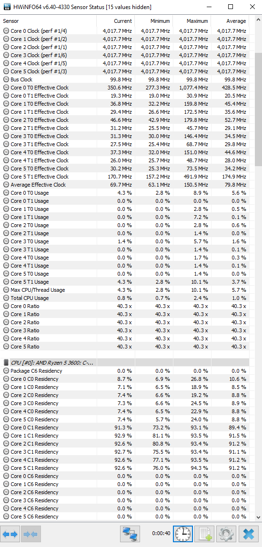Start logging with the sheet plus icon
The width and height of the screenshot is (262, 547).
pos(204,533)
